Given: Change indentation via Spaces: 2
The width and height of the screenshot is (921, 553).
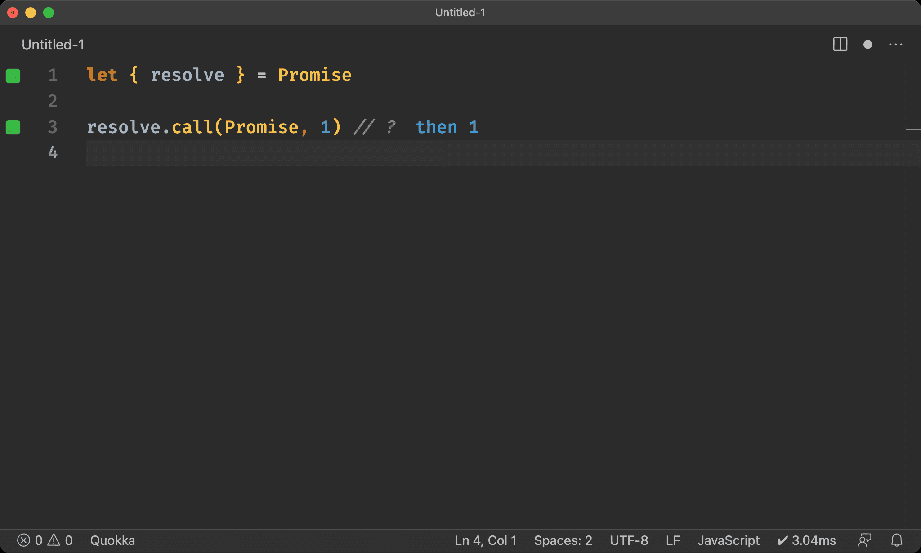Looking at the screenshot, I should (x=563, y=540).
